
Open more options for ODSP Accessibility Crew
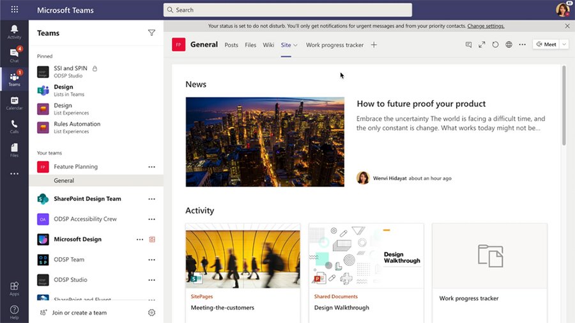coord(151,219)
